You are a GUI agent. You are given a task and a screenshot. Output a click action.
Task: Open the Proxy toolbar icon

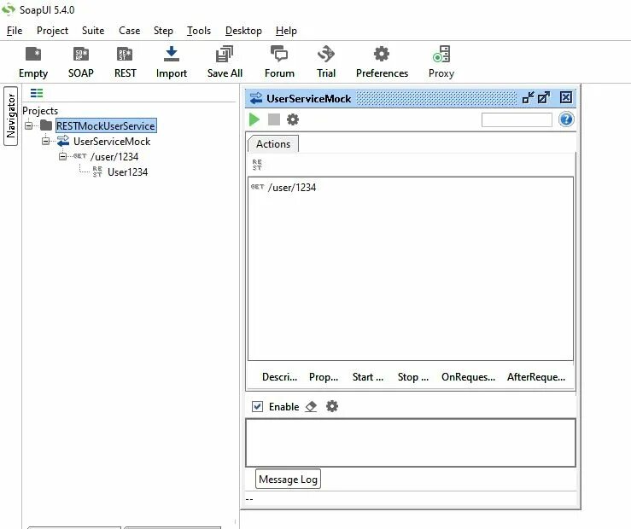(441, 61)
